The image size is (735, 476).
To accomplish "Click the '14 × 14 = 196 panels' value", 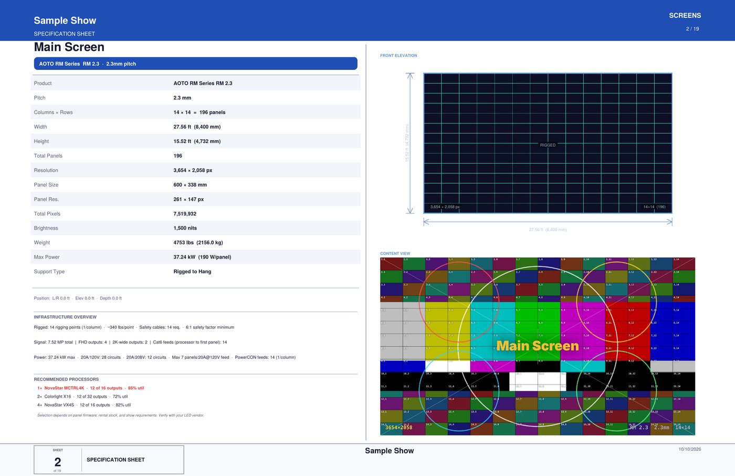I will coord(199,112).
